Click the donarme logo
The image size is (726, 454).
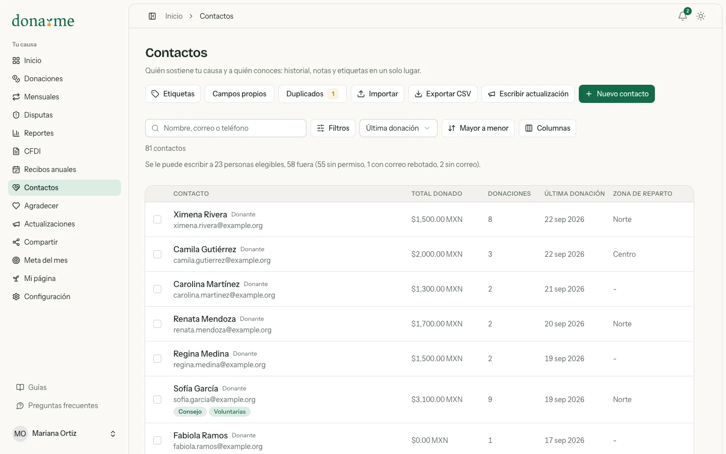click(43, 21)
